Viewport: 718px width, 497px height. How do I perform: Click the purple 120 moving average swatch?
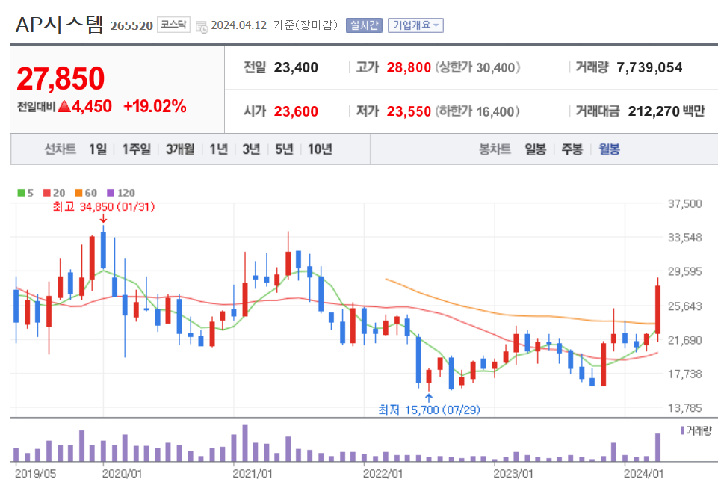(111, 193)
